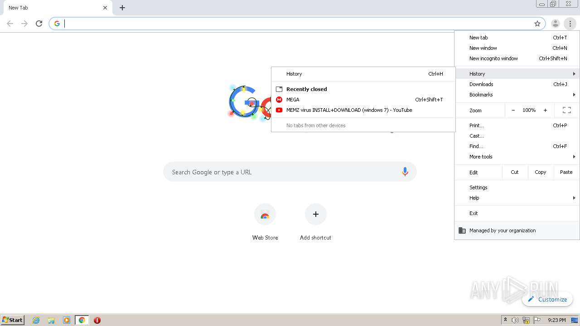580x326 pixels.
Task: Click the No tabs from other devices text
Action: 316,125
